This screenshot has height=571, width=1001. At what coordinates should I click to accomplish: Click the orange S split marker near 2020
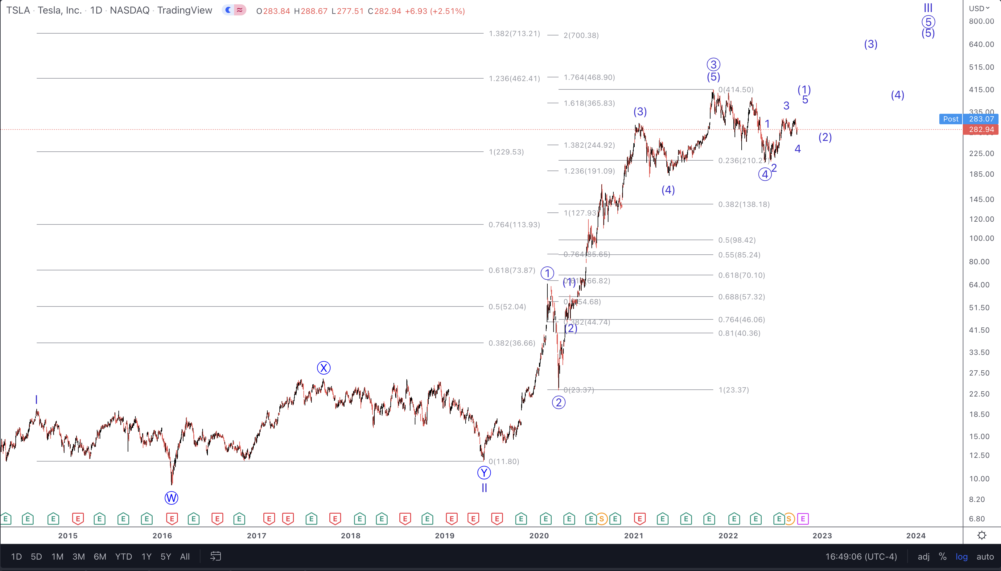pyautogui.click(x=602, y=519)
